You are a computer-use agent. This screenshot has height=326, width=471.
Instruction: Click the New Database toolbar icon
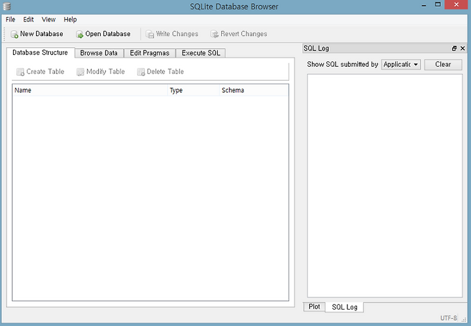pos(14,34)
